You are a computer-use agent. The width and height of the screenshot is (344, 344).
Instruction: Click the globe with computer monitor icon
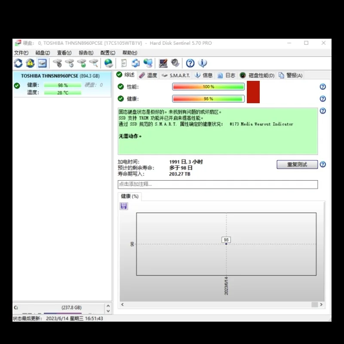coord(148,63)
